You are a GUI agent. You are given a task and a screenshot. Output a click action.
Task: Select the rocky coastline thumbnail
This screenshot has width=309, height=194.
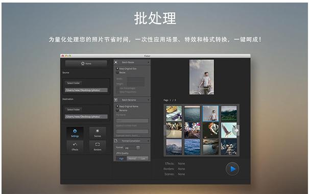click(210, 147)
